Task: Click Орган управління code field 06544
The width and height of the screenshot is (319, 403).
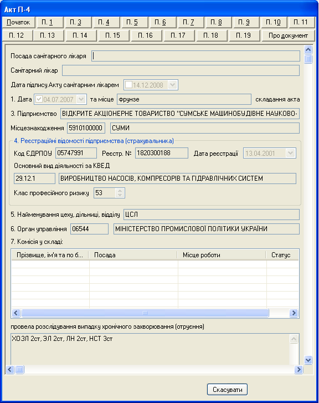Action: click(89, 229)
